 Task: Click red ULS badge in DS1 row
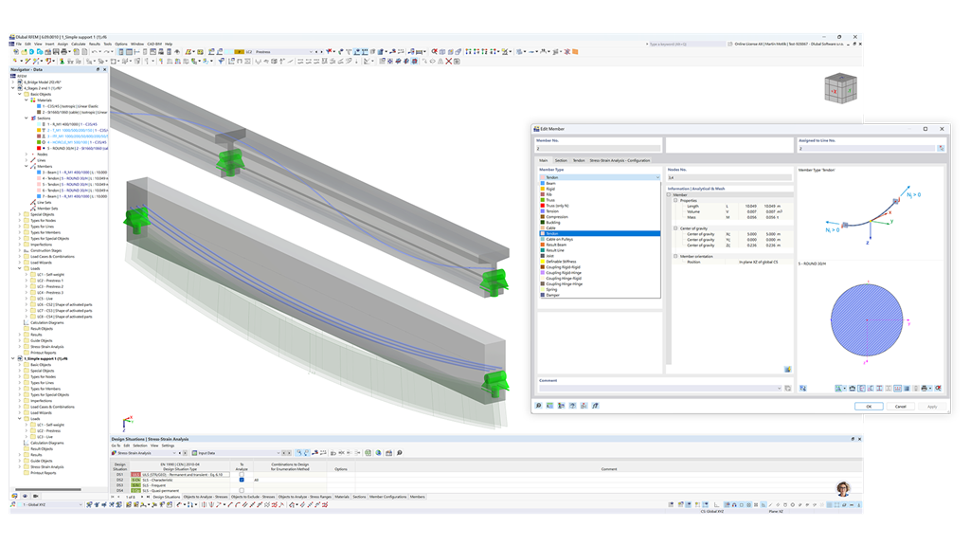135,475
